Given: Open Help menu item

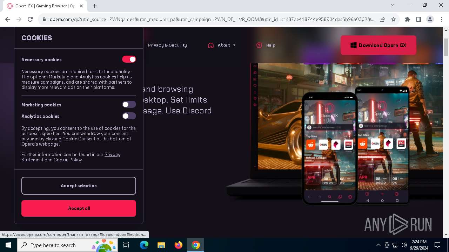Looking at the screenshot, I should pyautogui.click(x=271, y=45).
